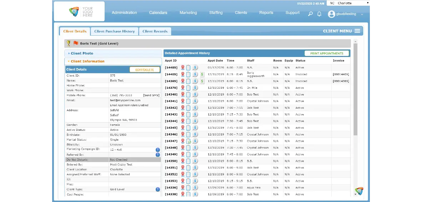Click the alert icon beside Client Type
Viewport: 422px width, 202px height.
click(x=158, y=190)
